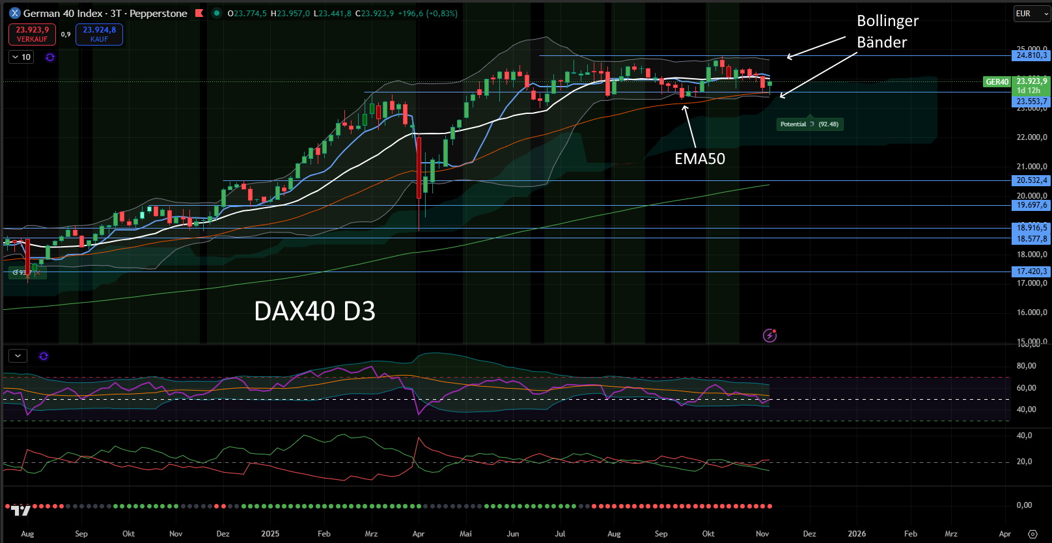
Task: Click the purple lightning bolt icon
Action: pyautogui.click(x=769, y=335)
